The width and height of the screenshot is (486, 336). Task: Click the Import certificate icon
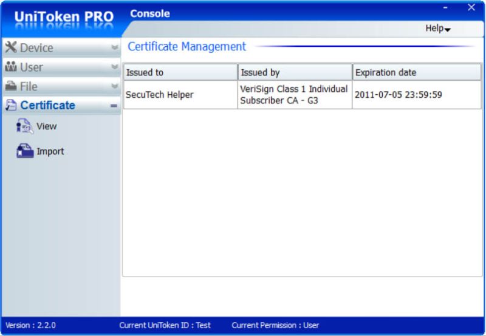point(25,151)
